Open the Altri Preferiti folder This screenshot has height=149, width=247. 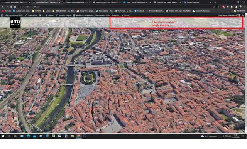240,11
